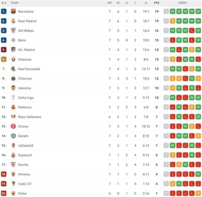Click Barcelona's grey upcoming match question box
The width and height of the screenshot is (202, 197).
(x=166, y=11)
